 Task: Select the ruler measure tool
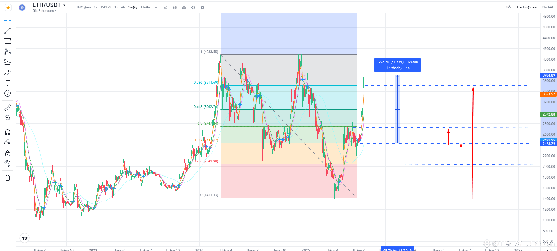click(8, 108)
